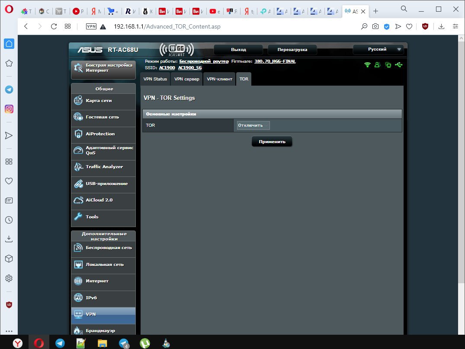Switch to VPN сервер tab

pos(187,79)
